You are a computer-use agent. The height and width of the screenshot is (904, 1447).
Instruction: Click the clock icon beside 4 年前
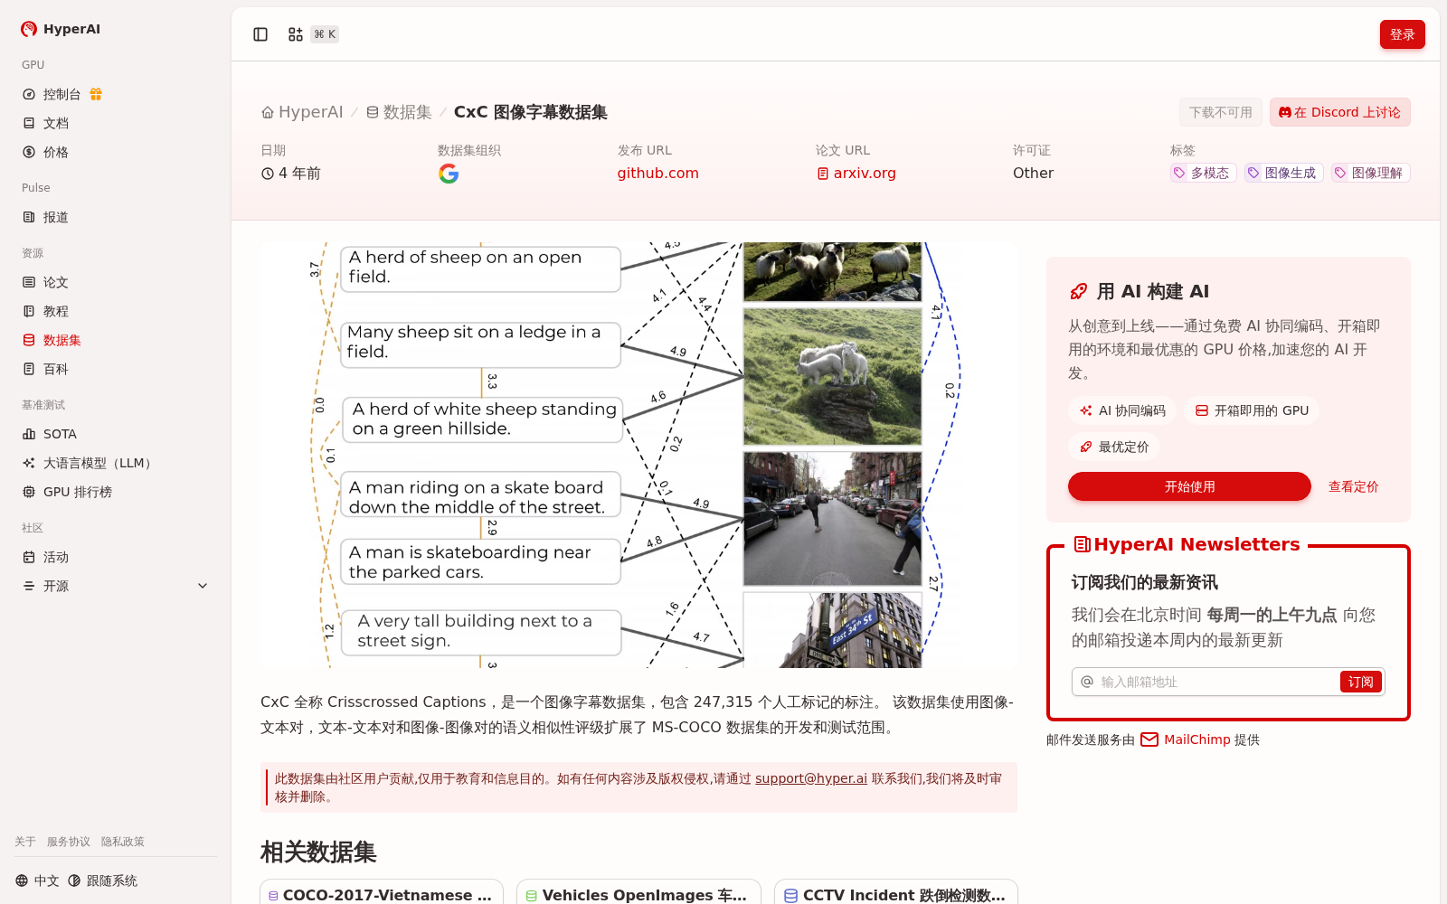[268, 174]
